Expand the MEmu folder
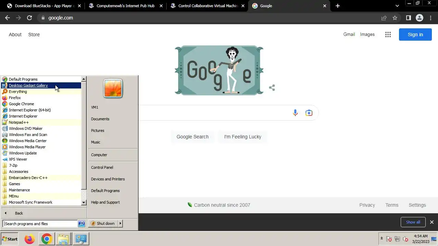Viewport: 438px width, 246px height. click(41, 196)
